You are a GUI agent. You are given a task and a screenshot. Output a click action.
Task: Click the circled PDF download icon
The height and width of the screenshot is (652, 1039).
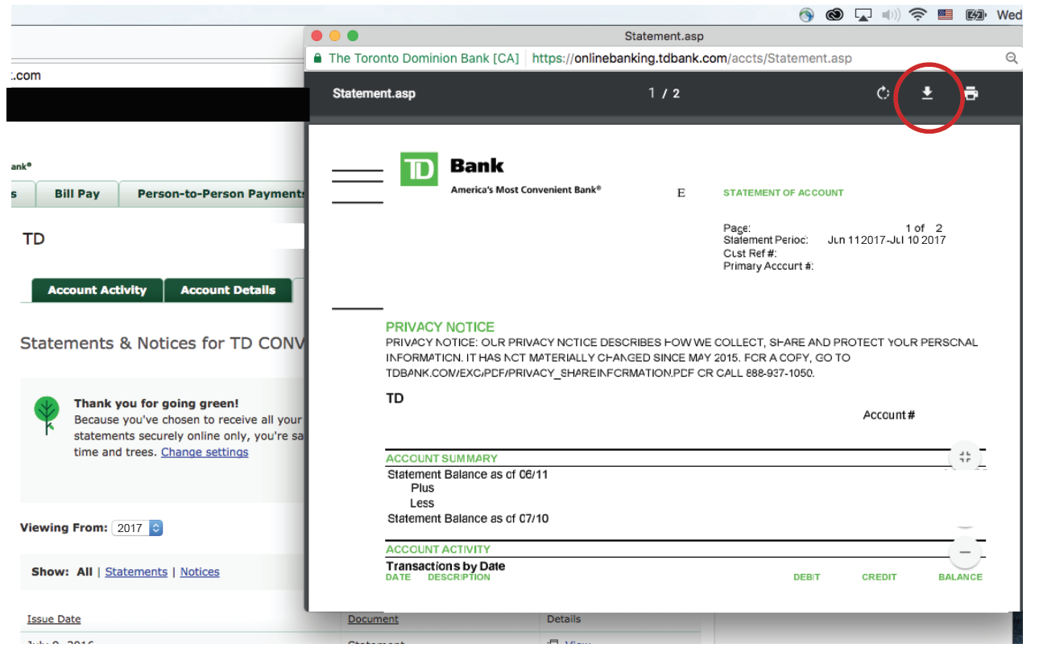pyautogui.click(x=928, y=93)
